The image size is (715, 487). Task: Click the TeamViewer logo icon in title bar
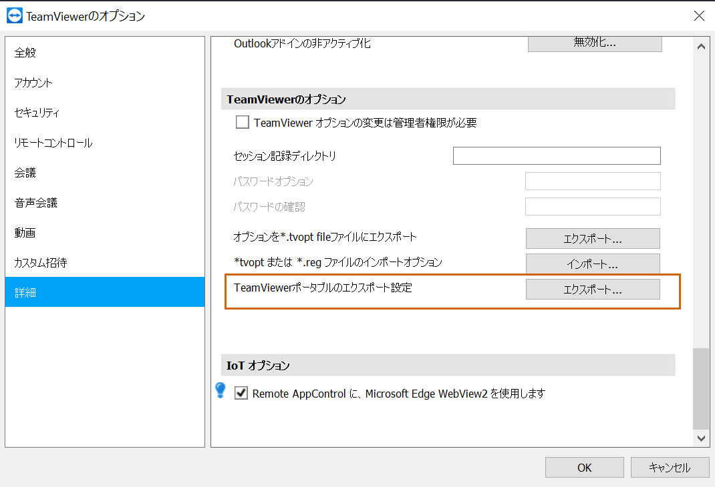coord(15,15)
